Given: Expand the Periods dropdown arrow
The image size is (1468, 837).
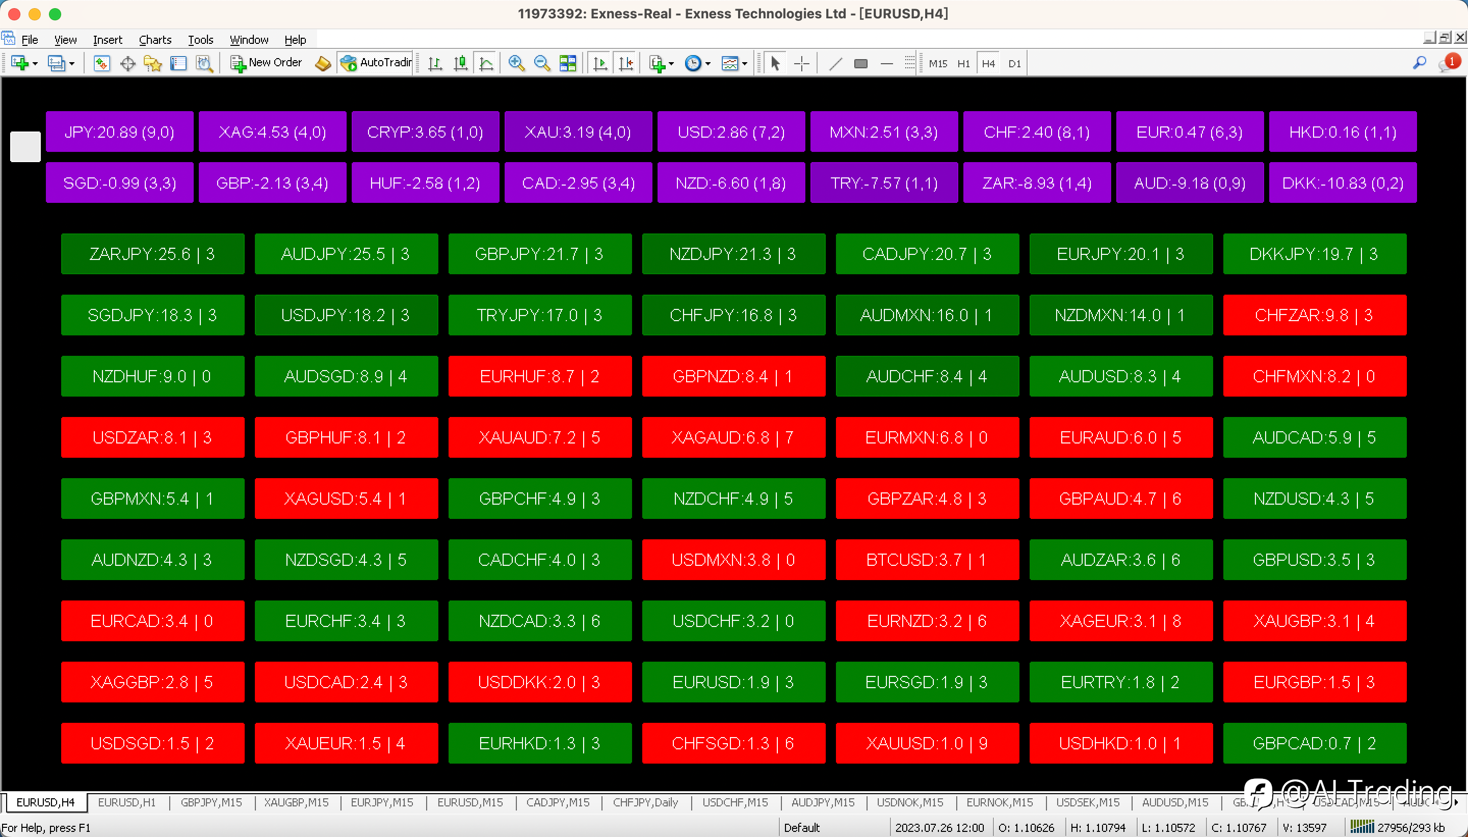Looking at the screenshot, I should point(708,64).
